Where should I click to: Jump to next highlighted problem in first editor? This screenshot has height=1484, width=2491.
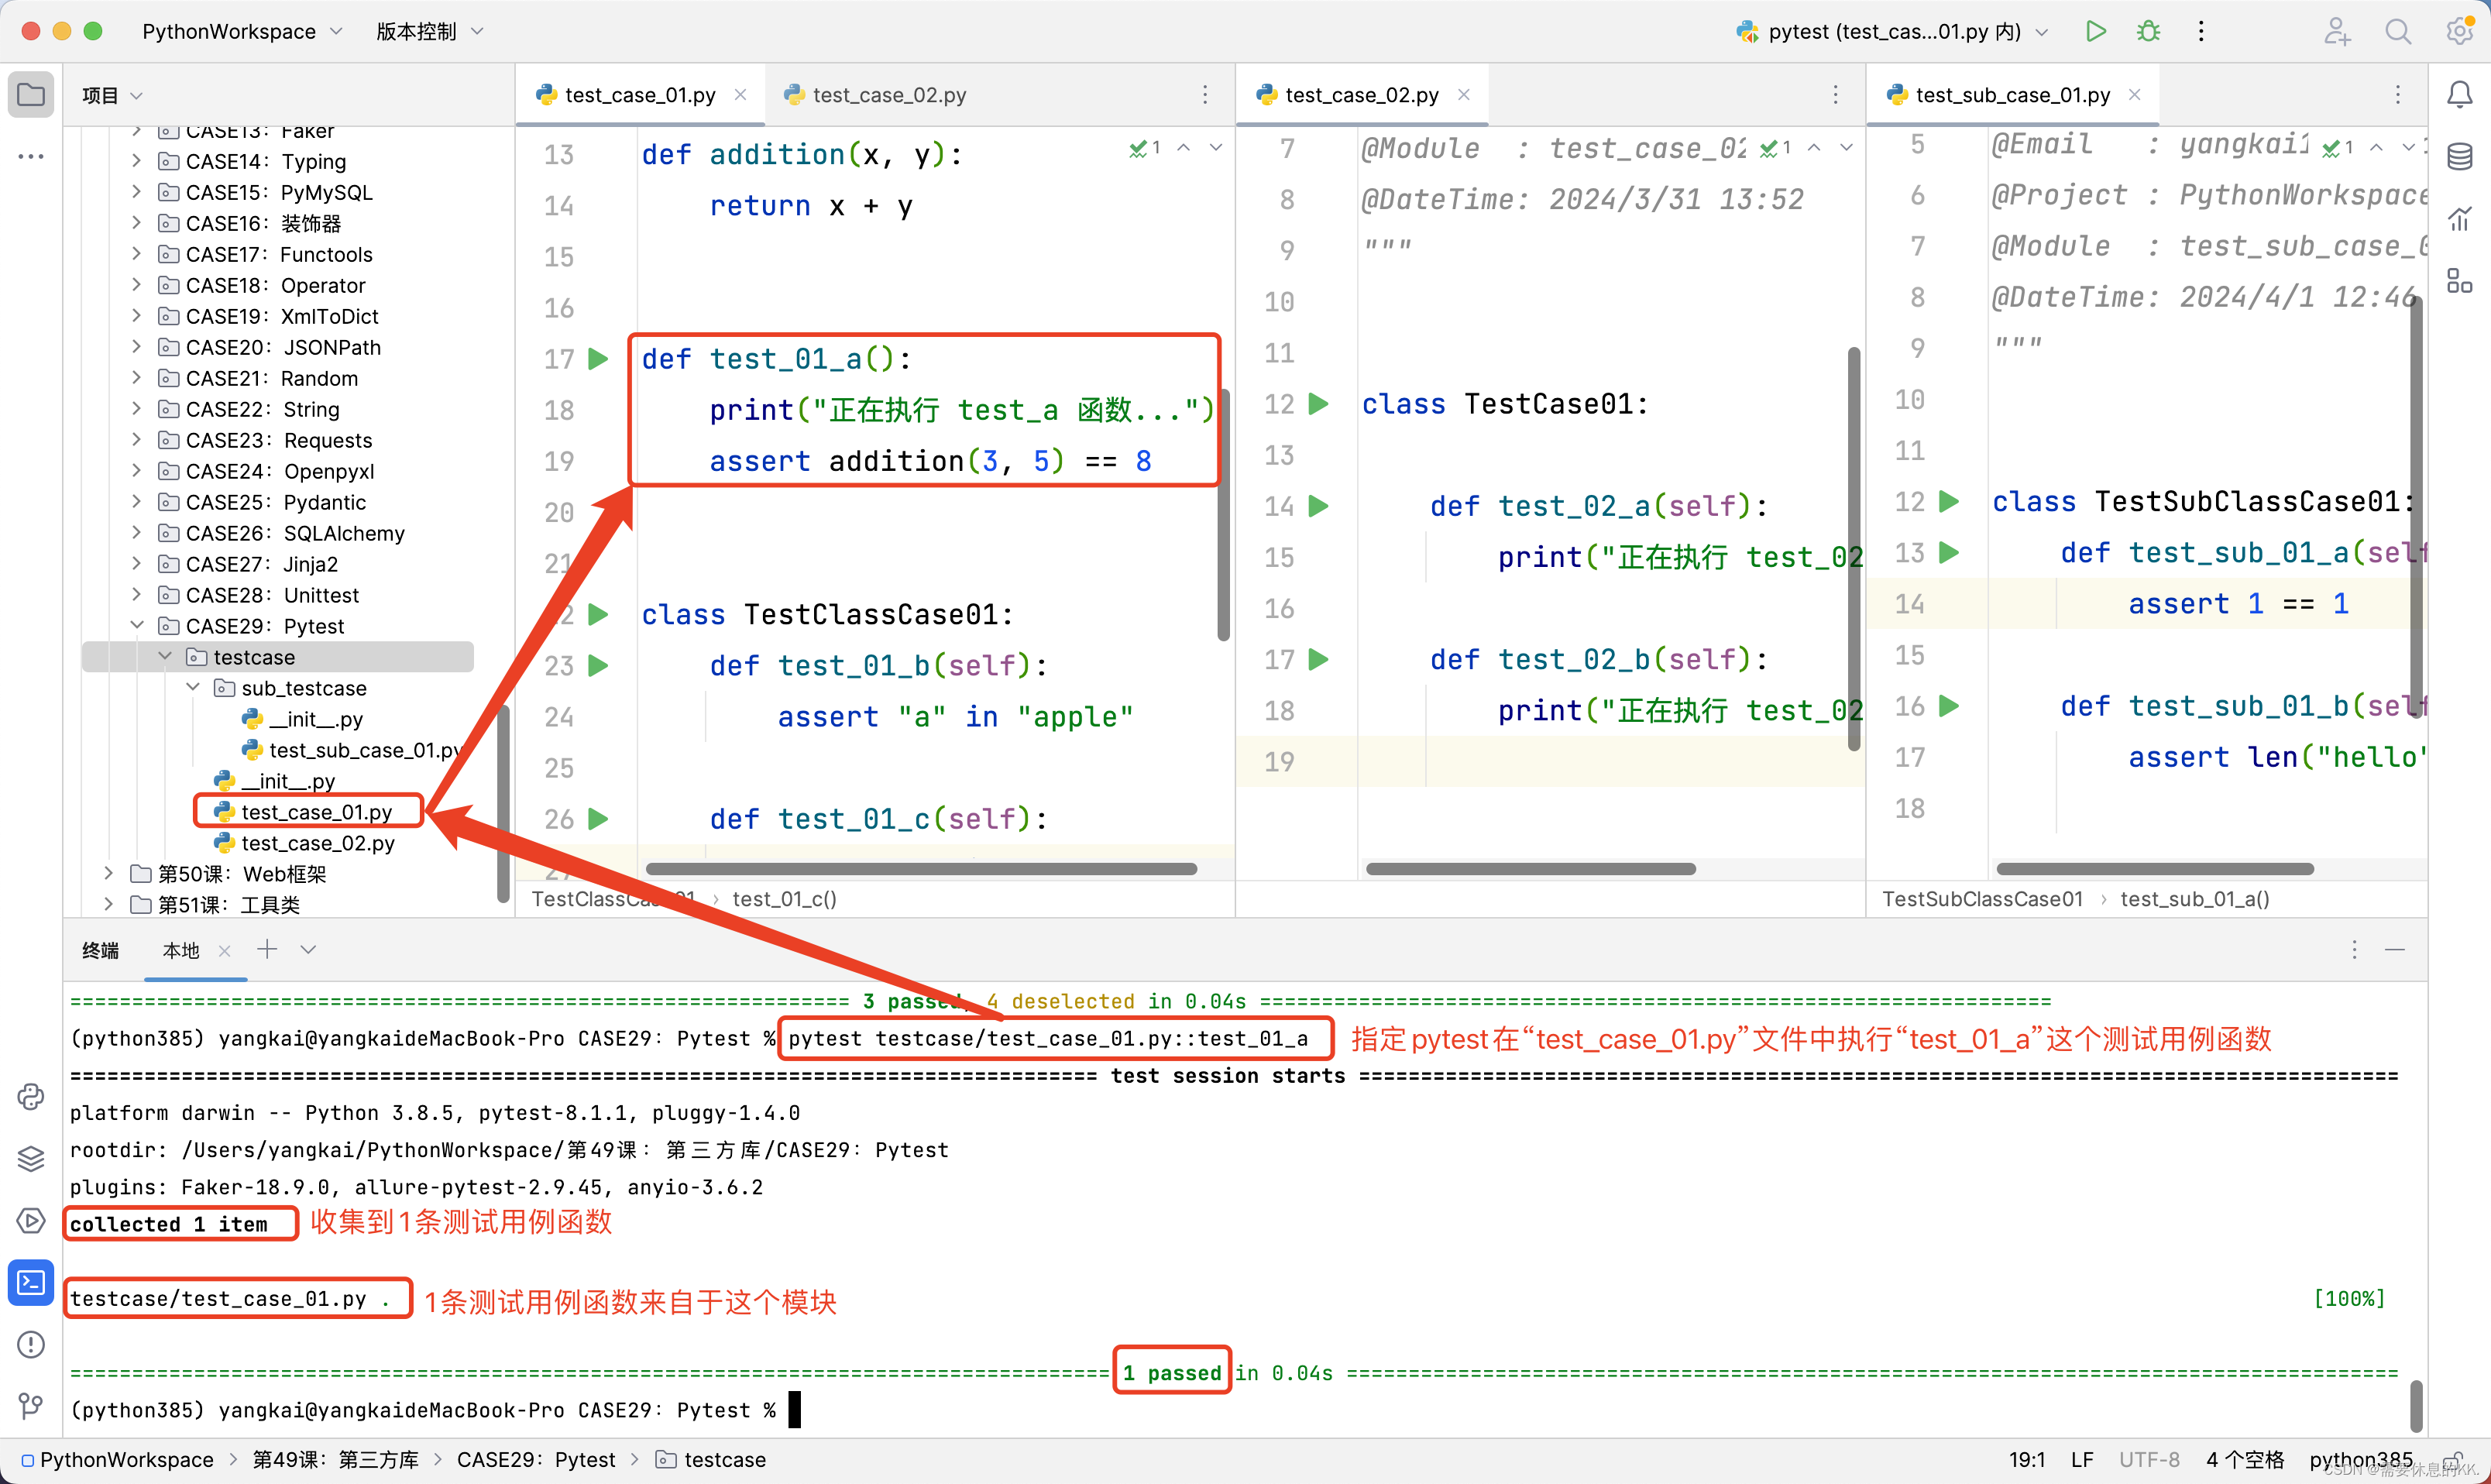[1216, 147]
